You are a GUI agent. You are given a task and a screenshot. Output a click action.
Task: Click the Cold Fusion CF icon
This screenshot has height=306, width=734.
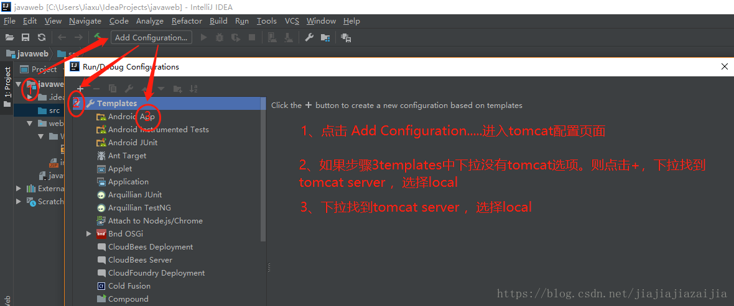tap(101, 286)
